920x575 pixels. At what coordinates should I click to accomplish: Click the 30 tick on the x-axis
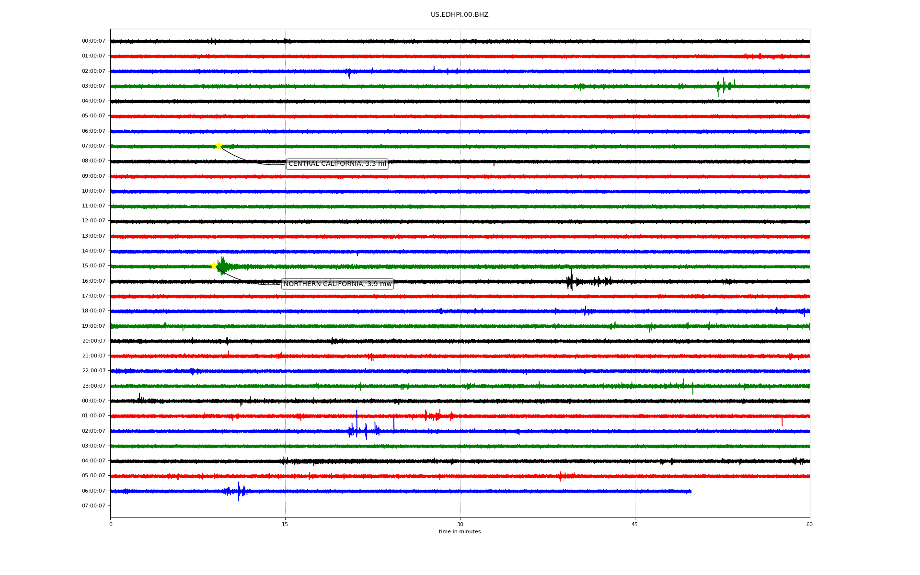point(460,524)
